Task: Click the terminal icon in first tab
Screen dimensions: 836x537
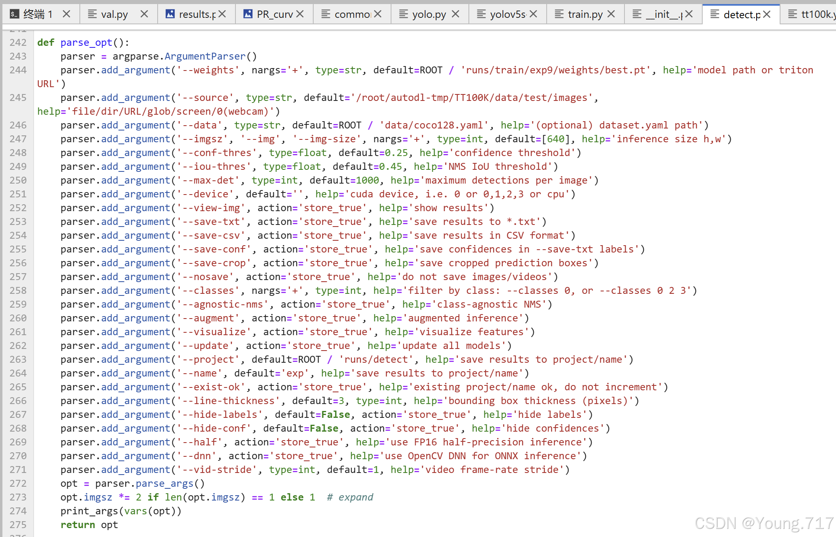Action: pyautogui.click(x=14, y=15)
